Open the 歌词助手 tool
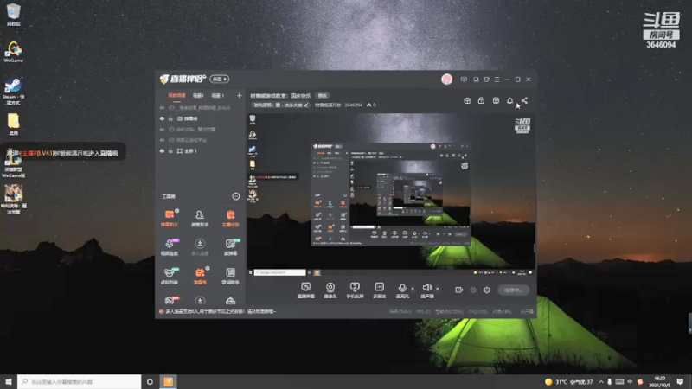This screenshot has height=389, width=692. click(x=230, y=276)
